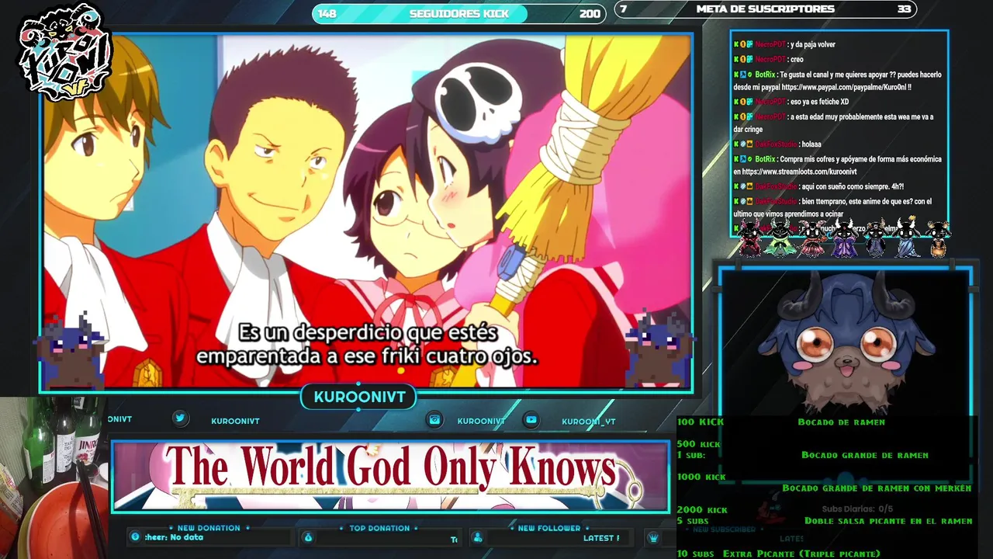
Task: Click the Meta de Suscriptores progress bar
Action: click(765, 9)
